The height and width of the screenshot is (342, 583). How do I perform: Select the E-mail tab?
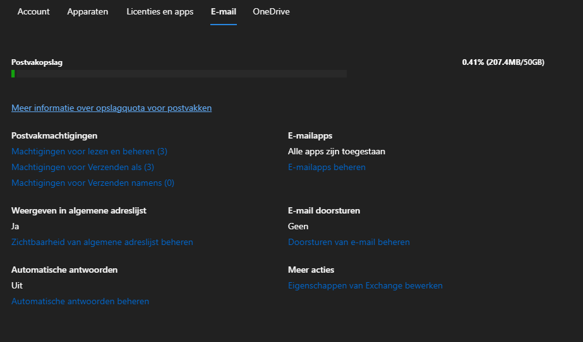(224, 11)
